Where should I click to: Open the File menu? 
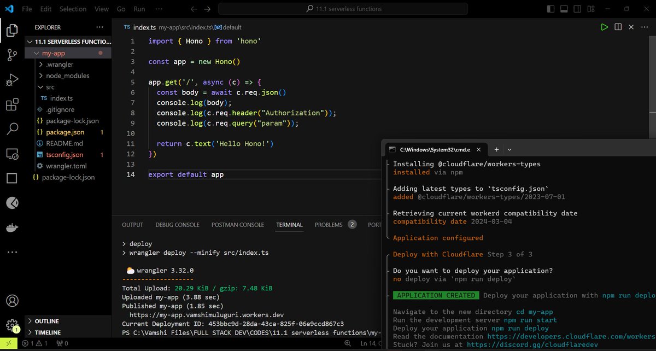coord(27,9)
